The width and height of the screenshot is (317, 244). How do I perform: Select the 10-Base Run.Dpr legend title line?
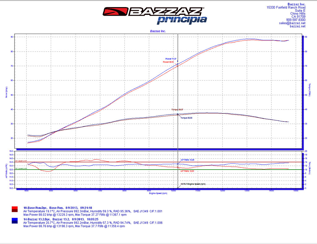pyautogui.click(x=58, y=208)
